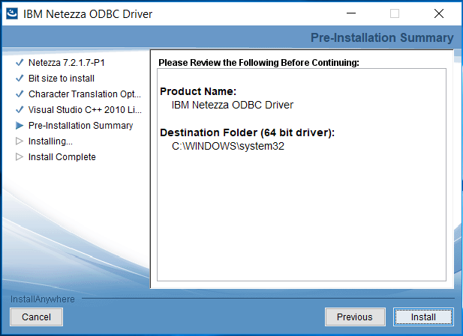
Task: Select the Bit size to install step label
Action: [x=62, y=79]
